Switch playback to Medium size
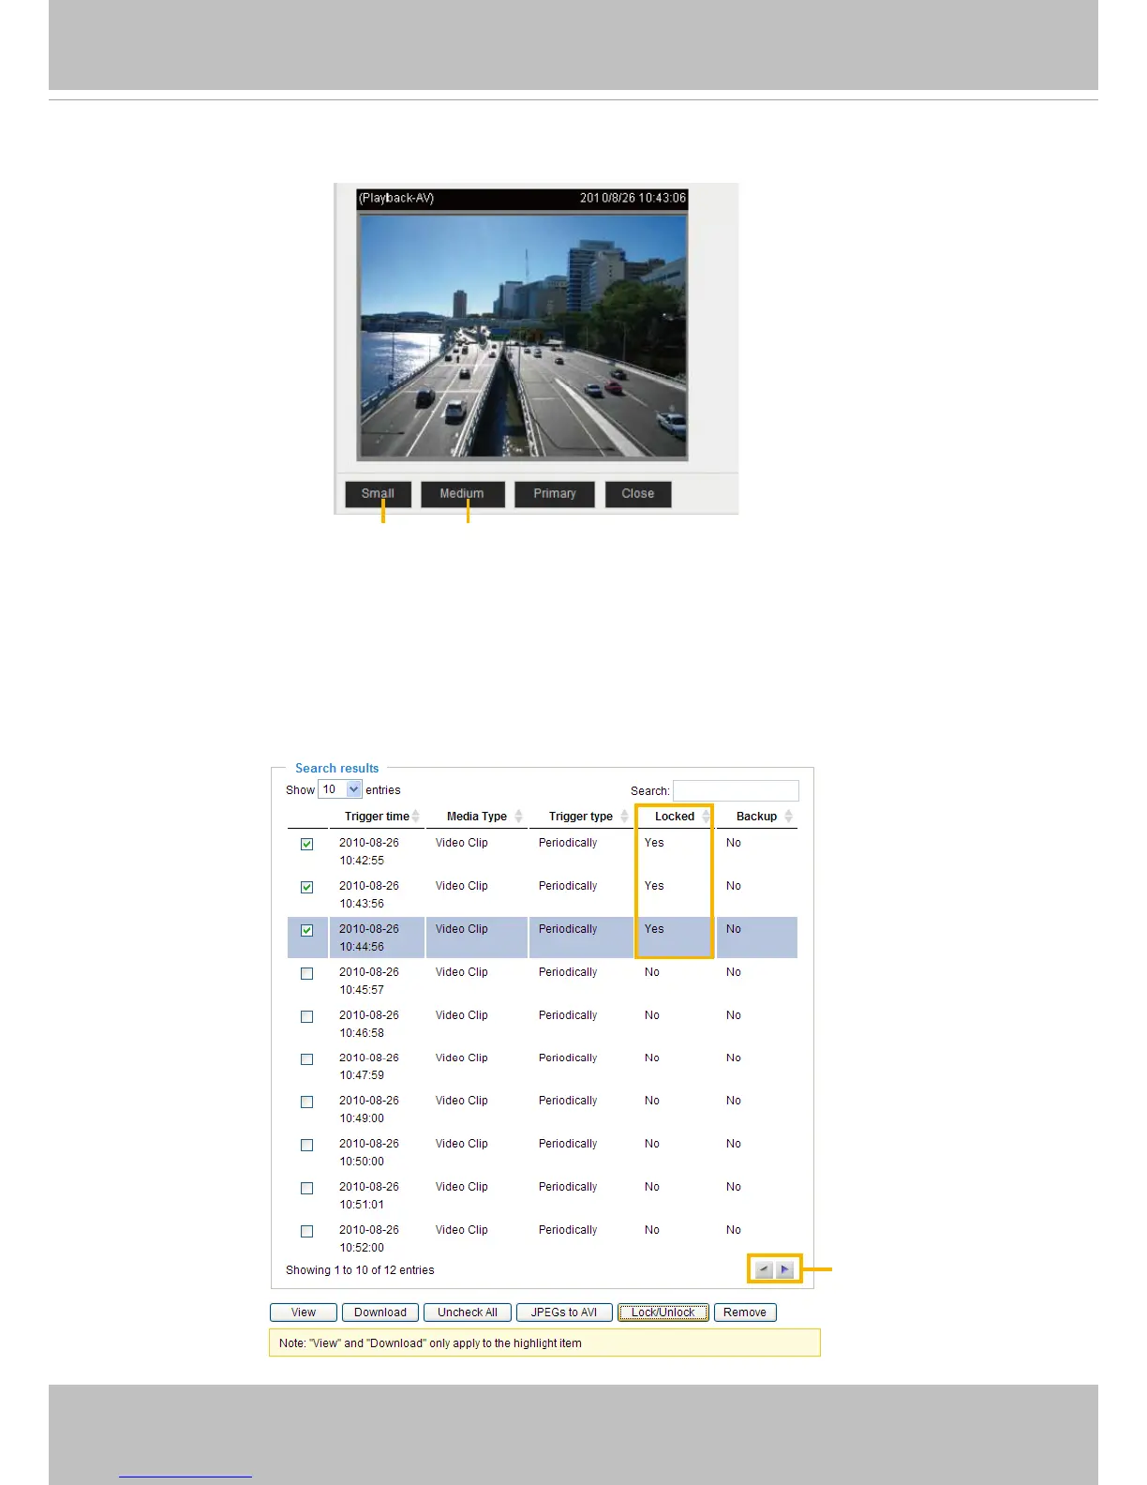Image resolution: width=1147 pixels, height=1485 pixels. 462,494
